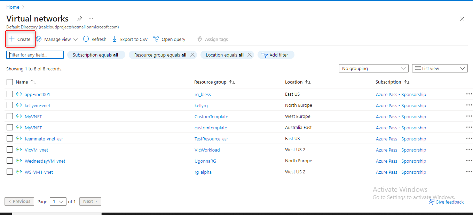Add a new filter
Screen dimensions: 473x215
coord(276,55)
